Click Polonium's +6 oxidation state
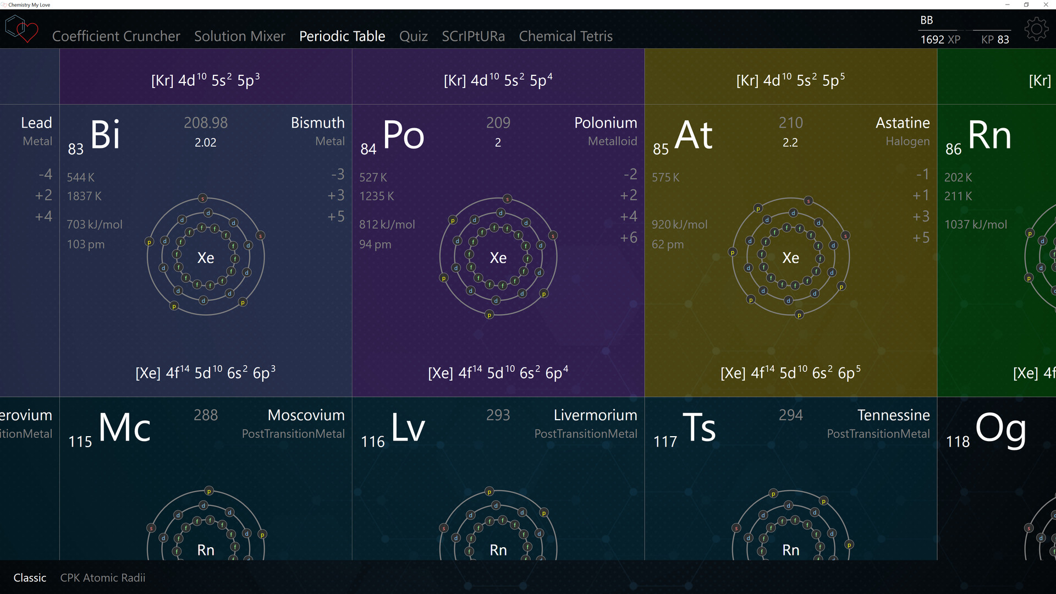 pyautogui.click(x=629, y=238)
